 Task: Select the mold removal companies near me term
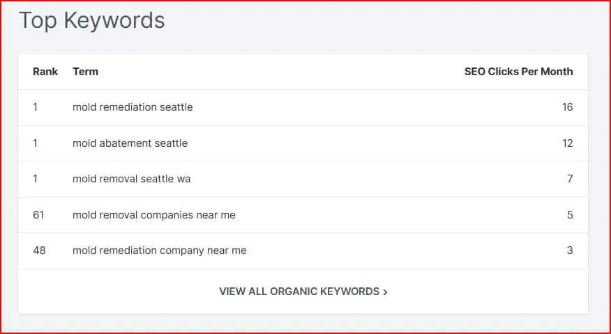[x=154, y=215]
